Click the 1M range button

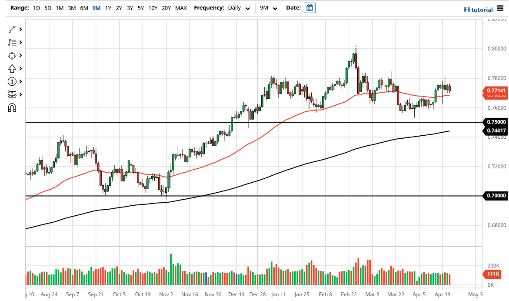point(60,8)
